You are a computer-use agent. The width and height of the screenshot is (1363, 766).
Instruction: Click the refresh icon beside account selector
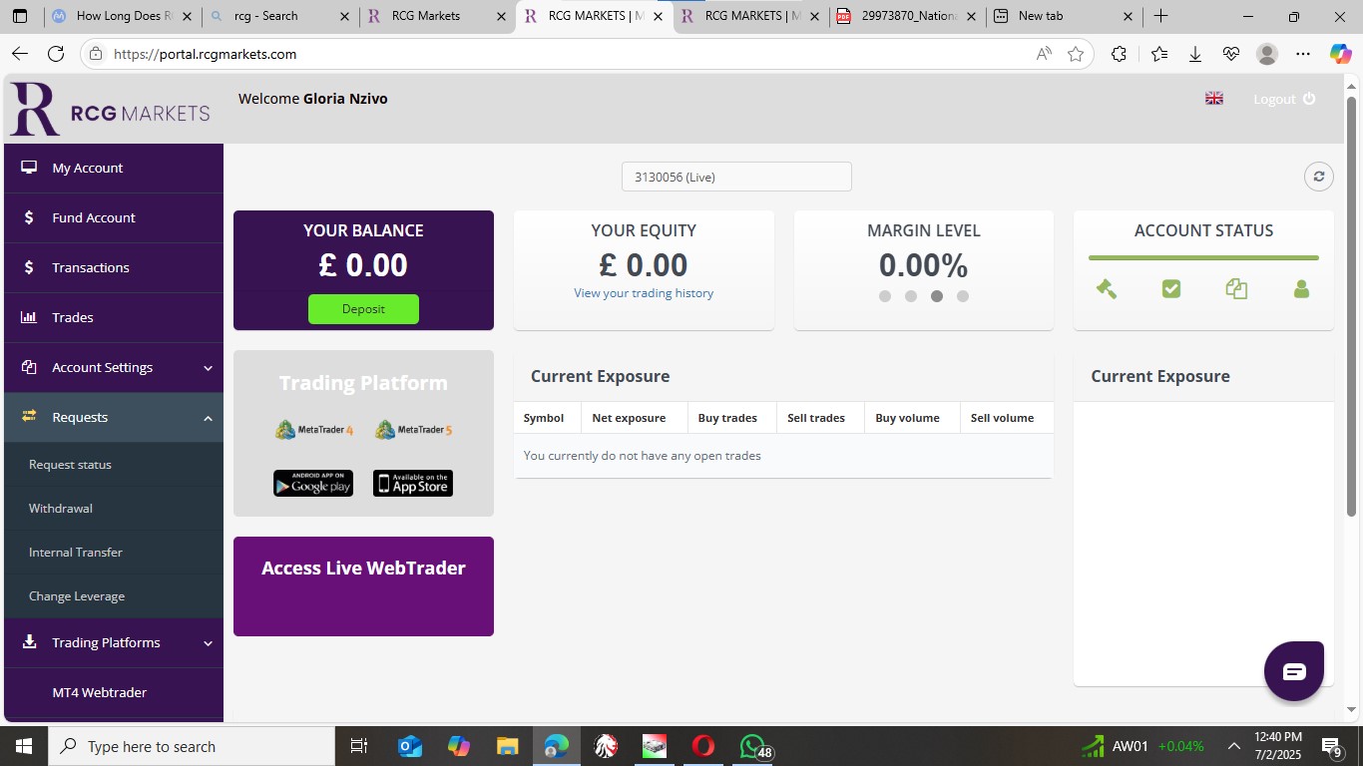(x=1318, y=177)
